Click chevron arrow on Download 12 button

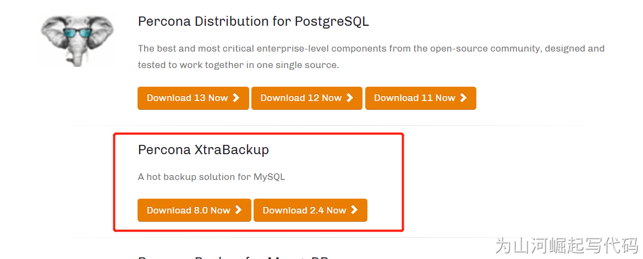350,98
